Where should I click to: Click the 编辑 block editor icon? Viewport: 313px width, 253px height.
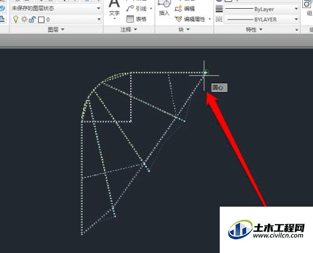point(178,9)
